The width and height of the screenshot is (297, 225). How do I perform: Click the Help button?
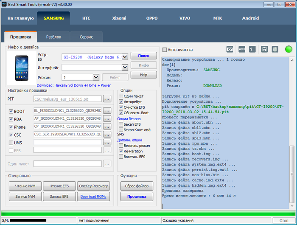point(143,75)
